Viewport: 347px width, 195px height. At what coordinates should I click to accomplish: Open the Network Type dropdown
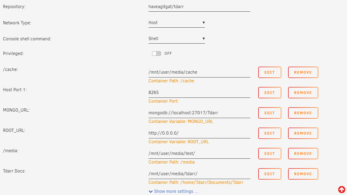point(176,23)
